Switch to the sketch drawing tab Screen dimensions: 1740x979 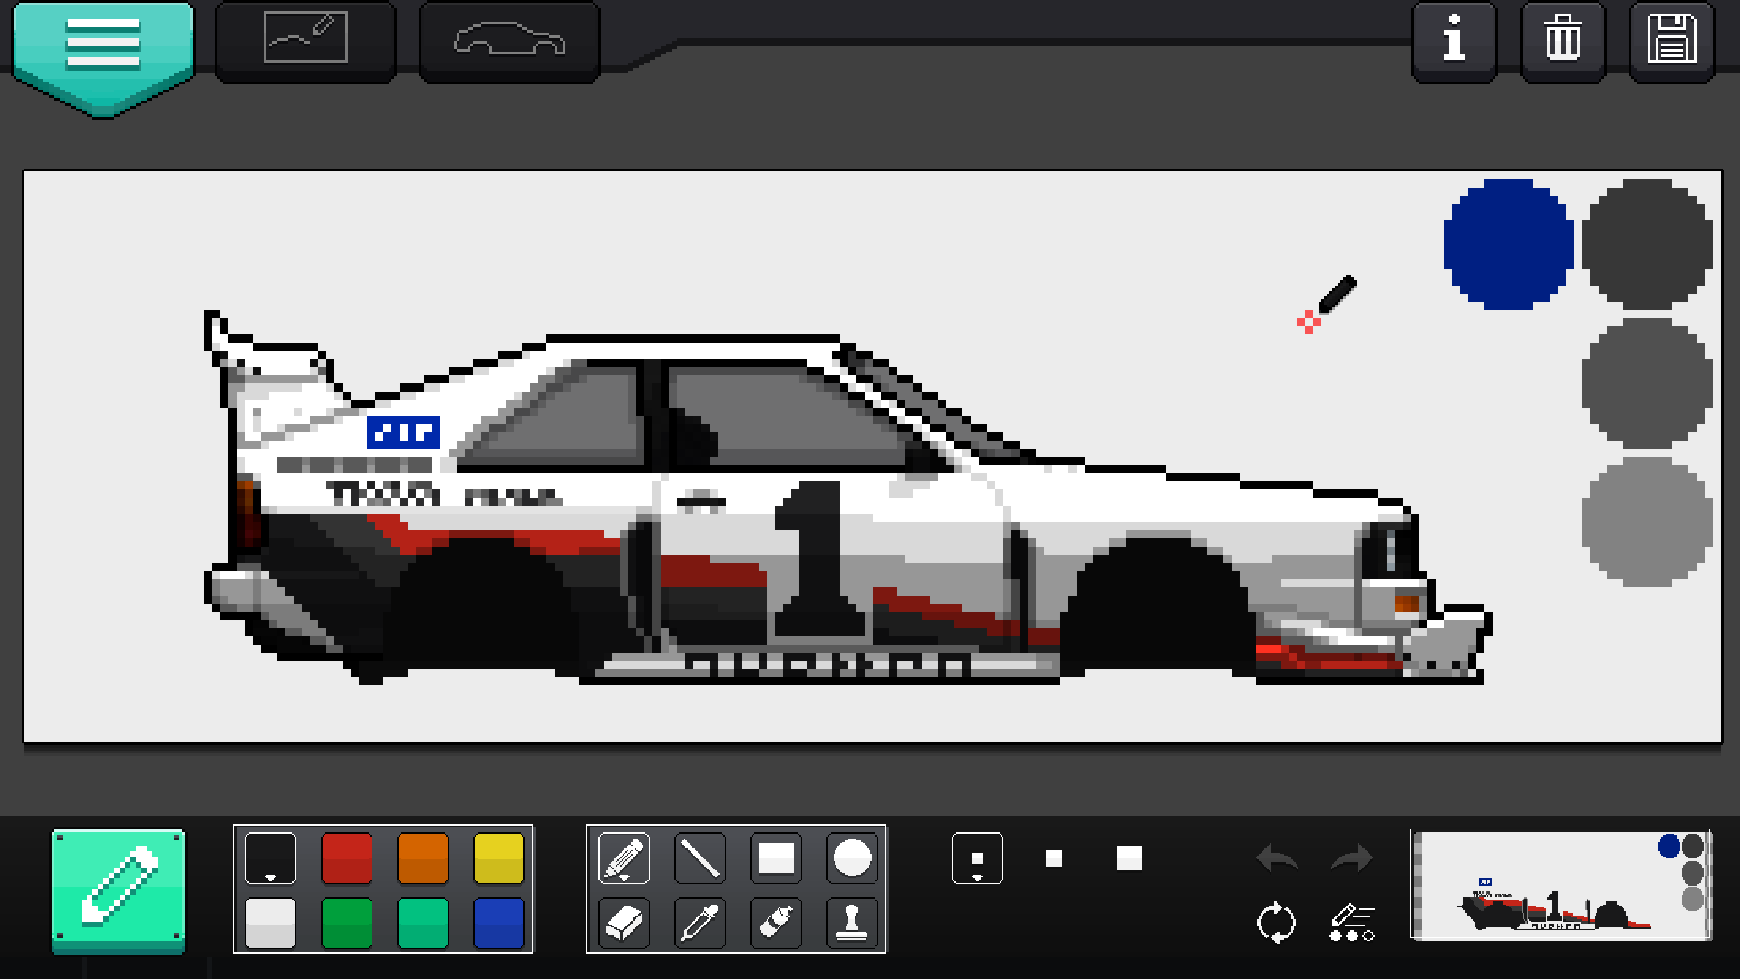[x=305, y=40]
